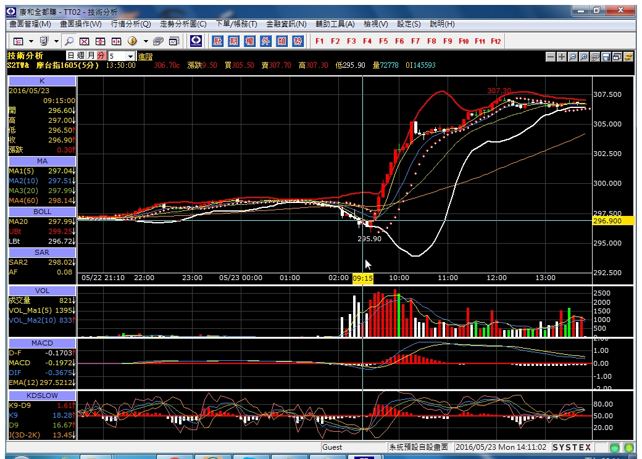This screenshot has height=459, width=642.
Task: Click the lasso drawing tool icon above chart
Action: [595, 57]
